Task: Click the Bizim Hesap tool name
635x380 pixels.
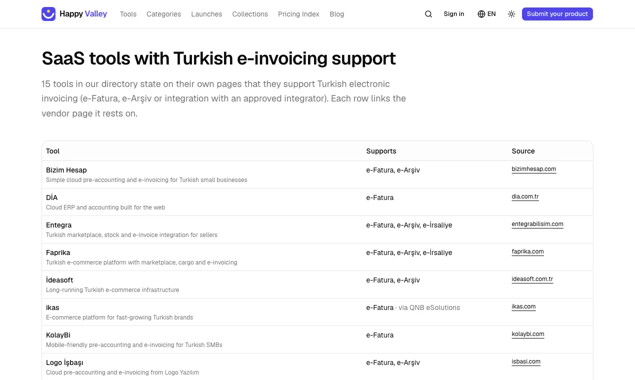Action: 66,170
